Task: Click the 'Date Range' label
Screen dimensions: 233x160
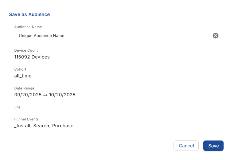Action: (24, 88)
